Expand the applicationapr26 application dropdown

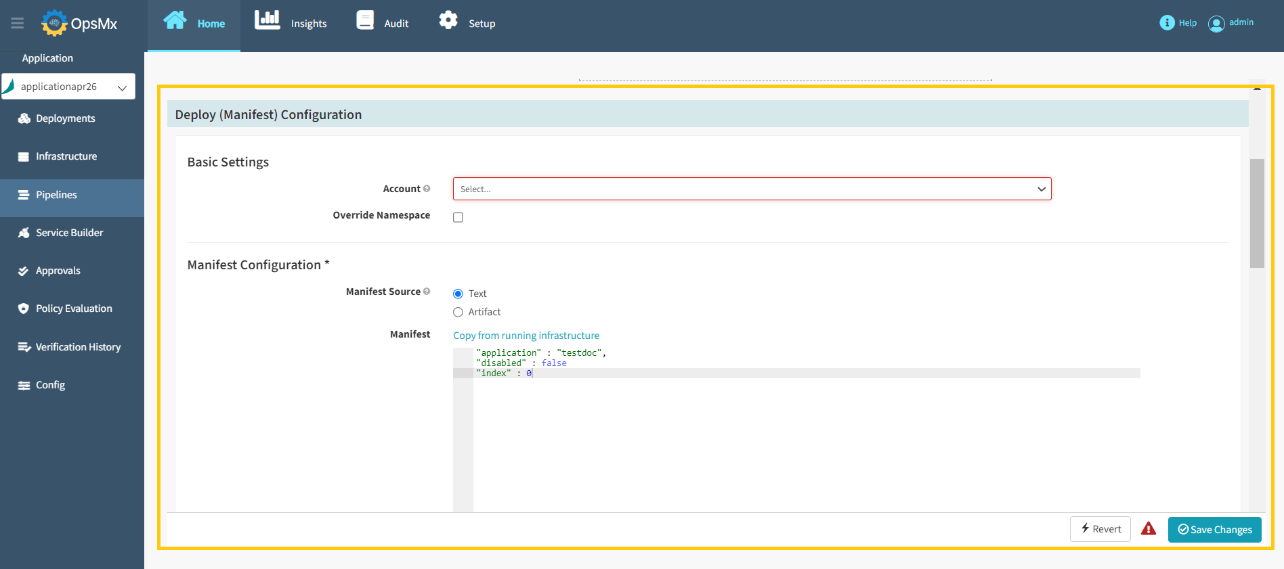(68, 87)
